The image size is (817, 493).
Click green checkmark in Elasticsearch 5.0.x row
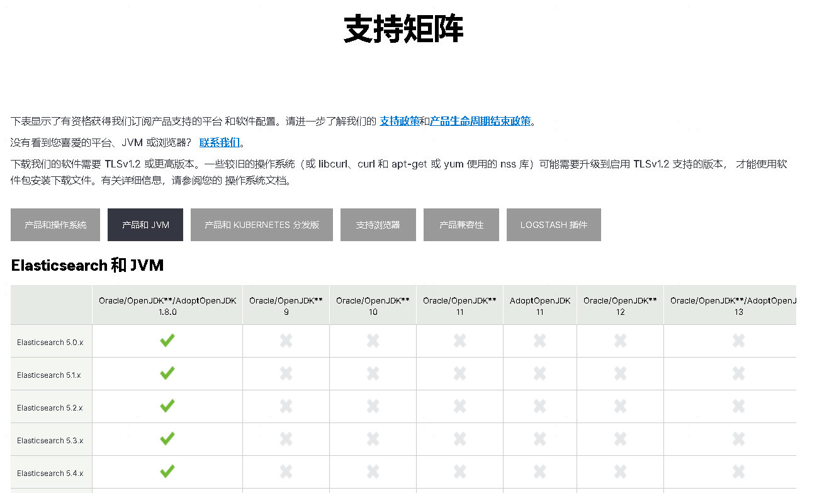point(167,341)
